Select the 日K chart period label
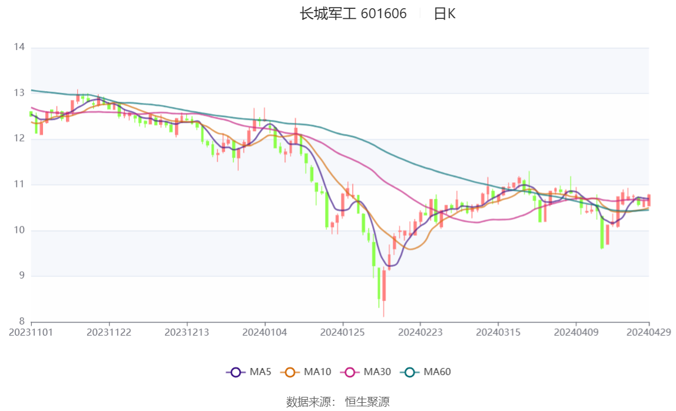Image resolution: width=676 pixels, height=411 pixels. (445, 14)
